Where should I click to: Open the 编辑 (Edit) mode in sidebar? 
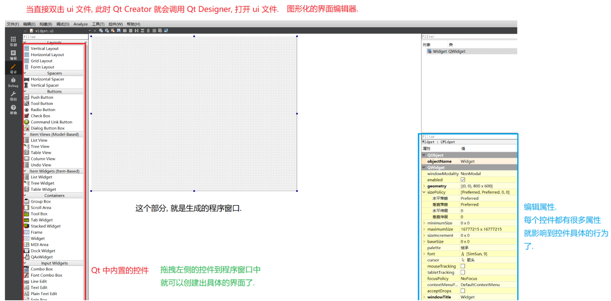[x=13, y=55]
